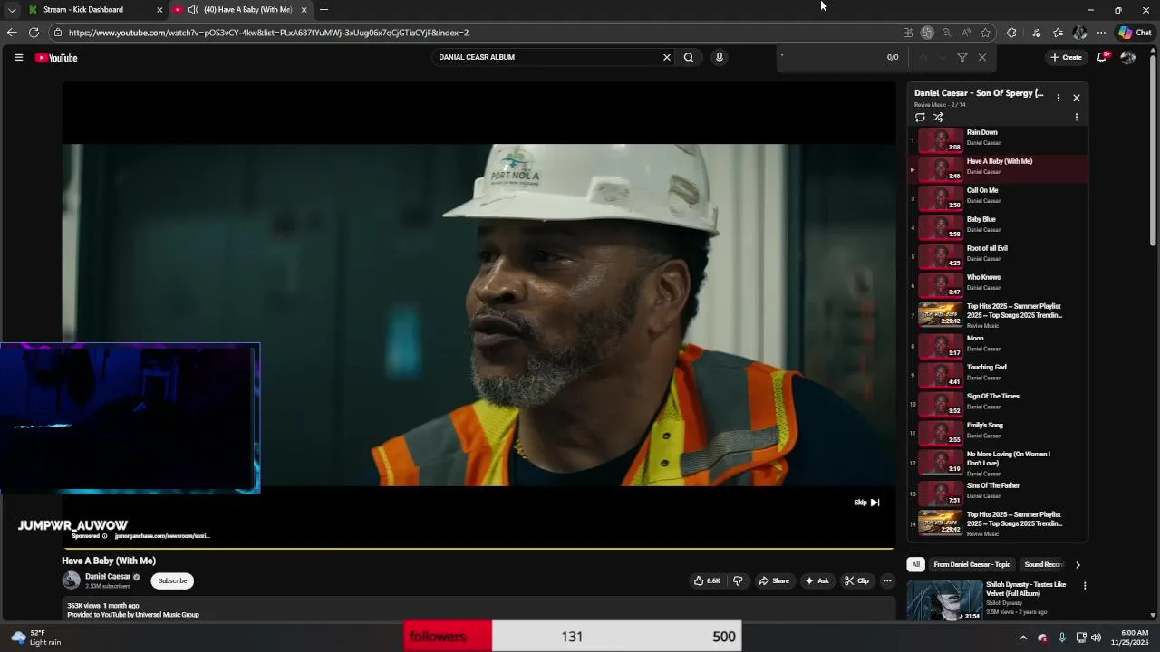Image resolution: width=1160 pixels, height=652 pixels.
Task: Close the Kick Dashboard tab
Action: (x=159, y=10)
